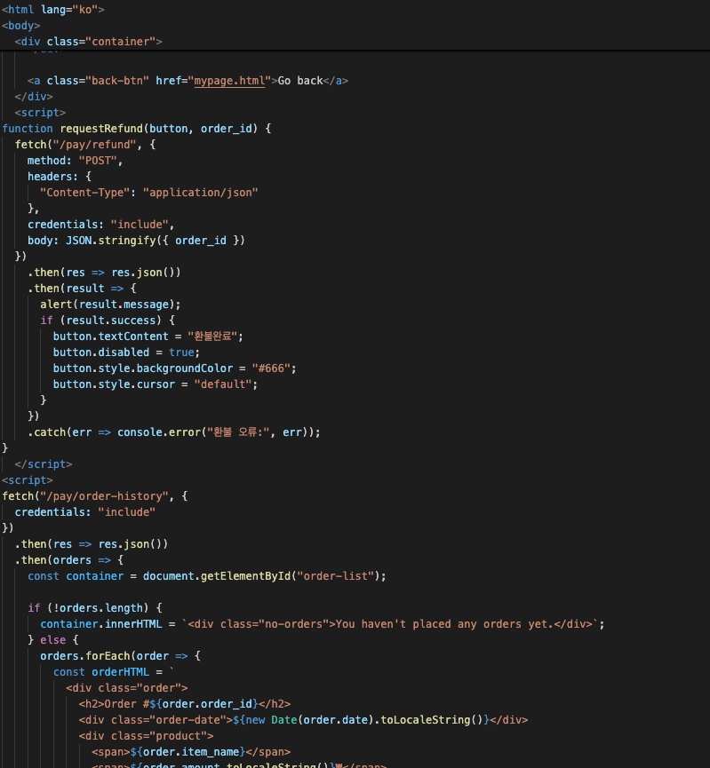Click the "order-list" element id string
Viewport: 710px width, 768px height.
(342, 576)
